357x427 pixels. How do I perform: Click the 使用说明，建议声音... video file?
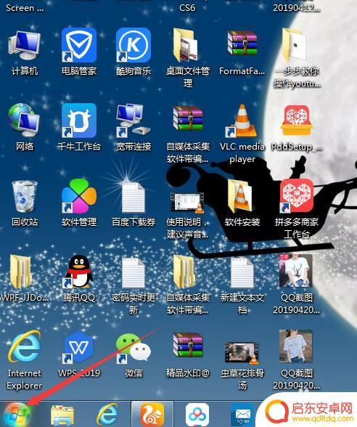click(187, 202)
